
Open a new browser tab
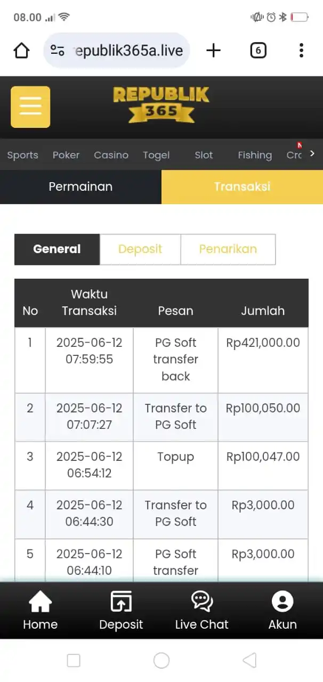tap(213, 51)
